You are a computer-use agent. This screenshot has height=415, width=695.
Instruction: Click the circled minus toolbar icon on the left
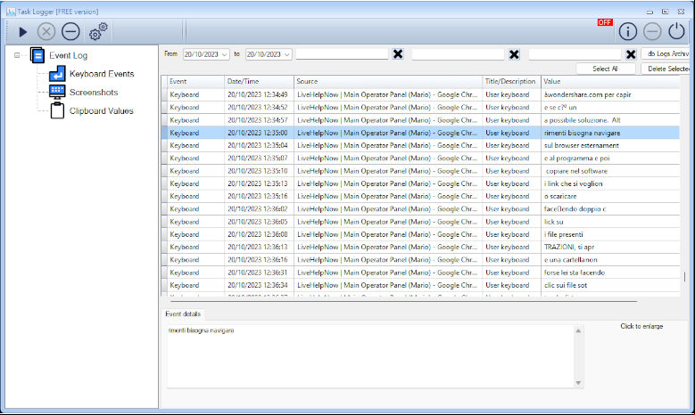click(x=70, y=32)
